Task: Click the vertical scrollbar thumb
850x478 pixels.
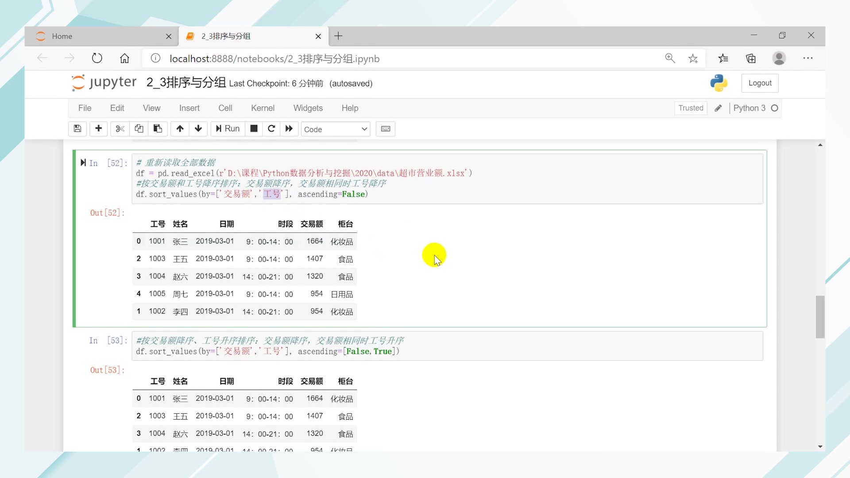Action: pyautogui.click(x=820, y=316)
